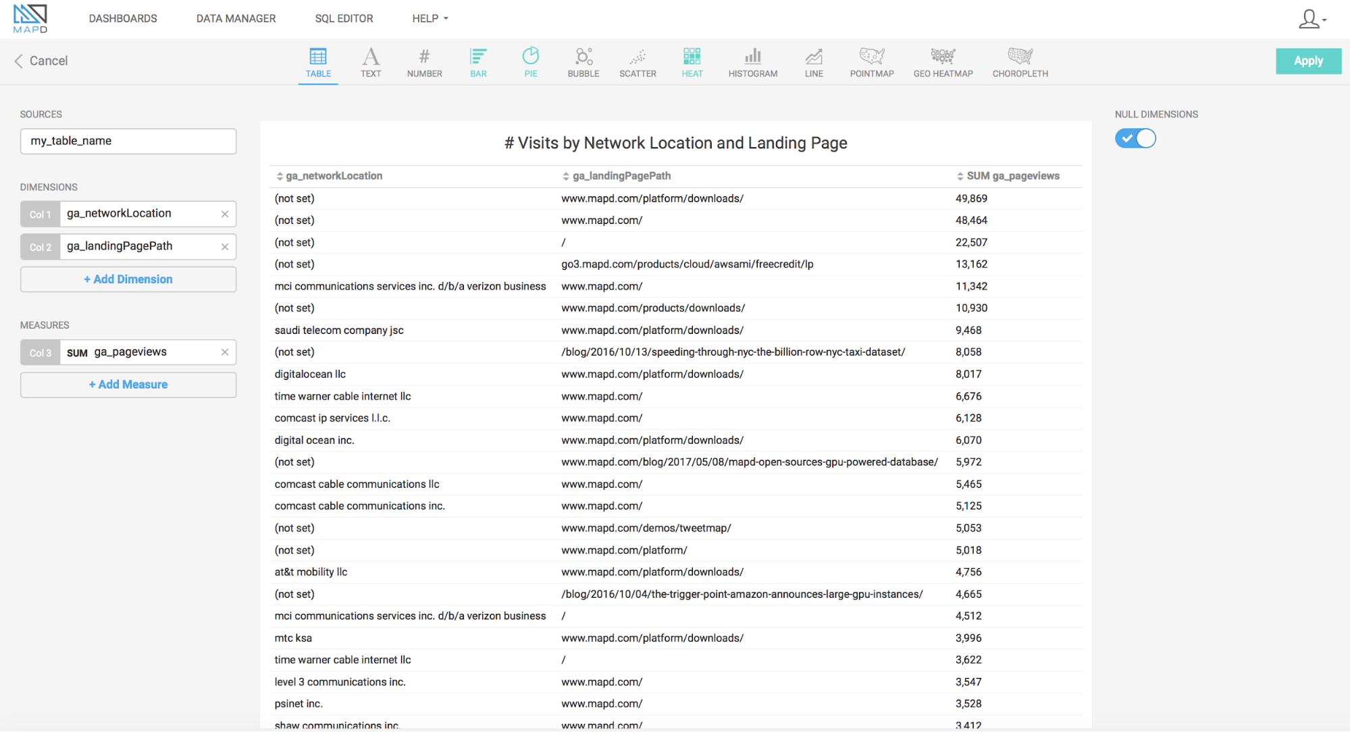The height and width of the screenshot is (732, 1350).
Task: Select the Histogram chart type icon
Action: [x=752, y=56]
